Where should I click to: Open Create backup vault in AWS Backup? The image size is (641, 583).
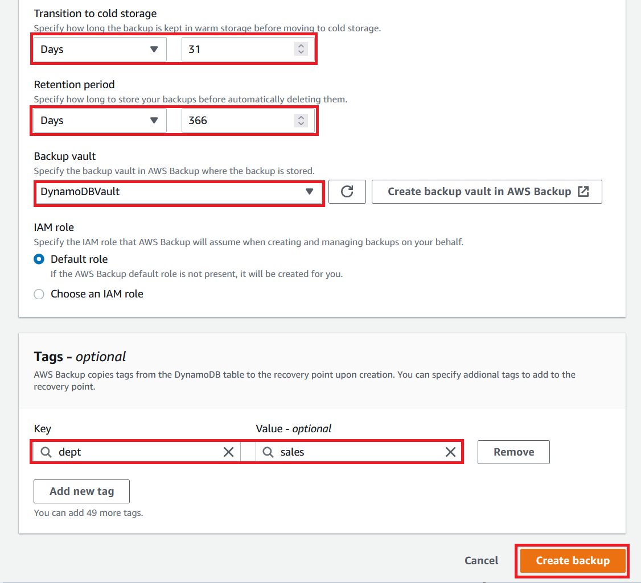(487, 192)
